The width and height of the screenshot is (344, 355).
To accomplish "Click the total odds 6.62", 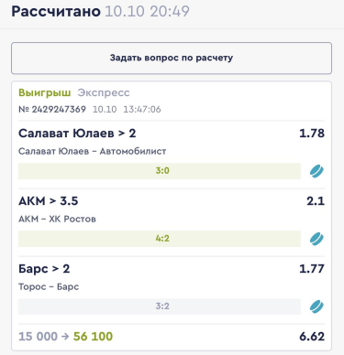I will click(x=312, y=337).
